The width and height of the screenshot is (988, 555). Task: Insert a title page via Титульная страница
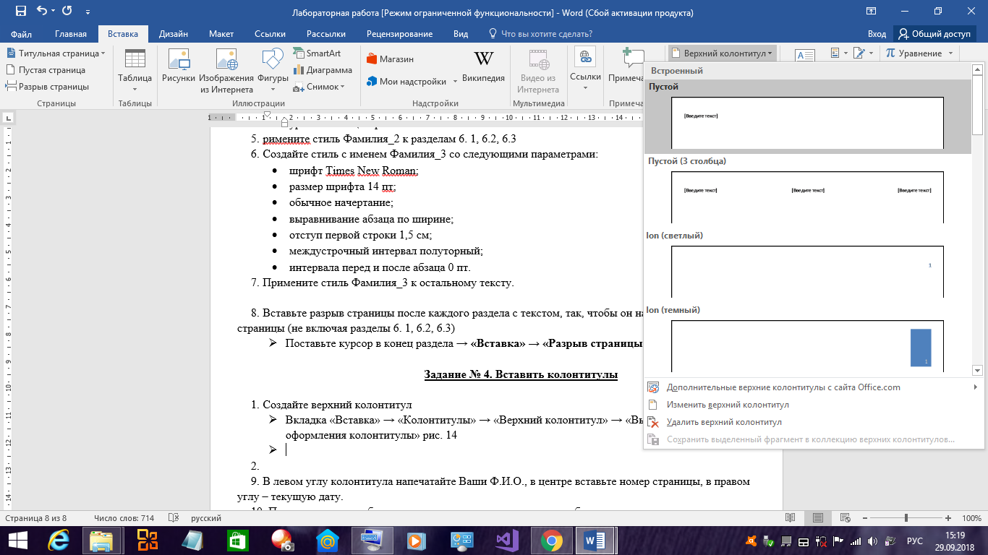[56, 53]
